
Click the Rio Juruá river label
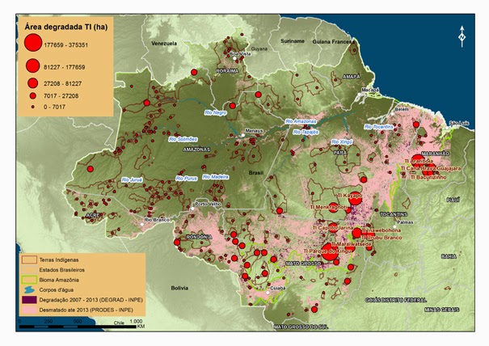point(132,179)
